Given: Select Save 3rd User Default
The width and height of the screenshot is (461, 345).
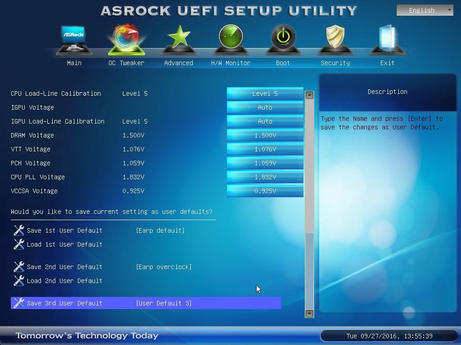Looking at the screenshot, I should (x=145, y=303).
